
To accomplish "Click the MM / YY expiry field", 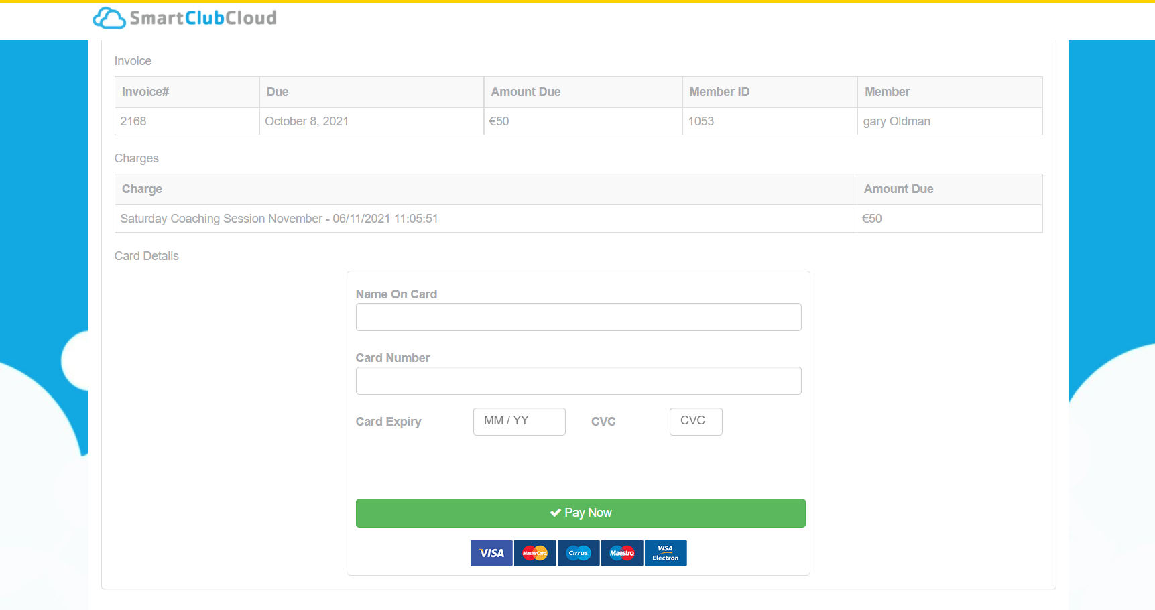I will (520, 422).
